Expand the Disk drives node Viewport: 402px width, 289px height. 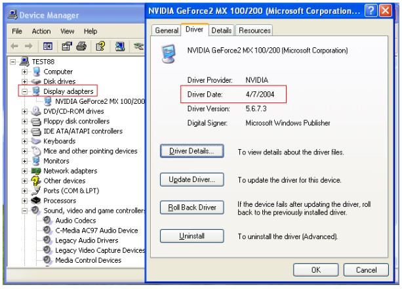[x=25, y=81]
